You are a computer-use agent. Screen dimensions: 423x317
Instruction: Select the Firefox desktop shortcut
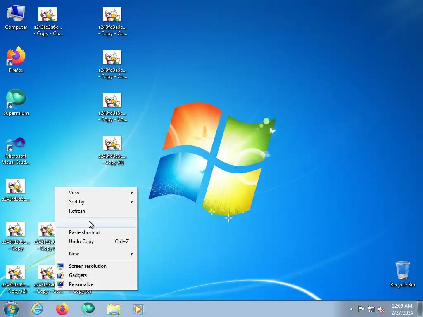(x=16, y=59)
